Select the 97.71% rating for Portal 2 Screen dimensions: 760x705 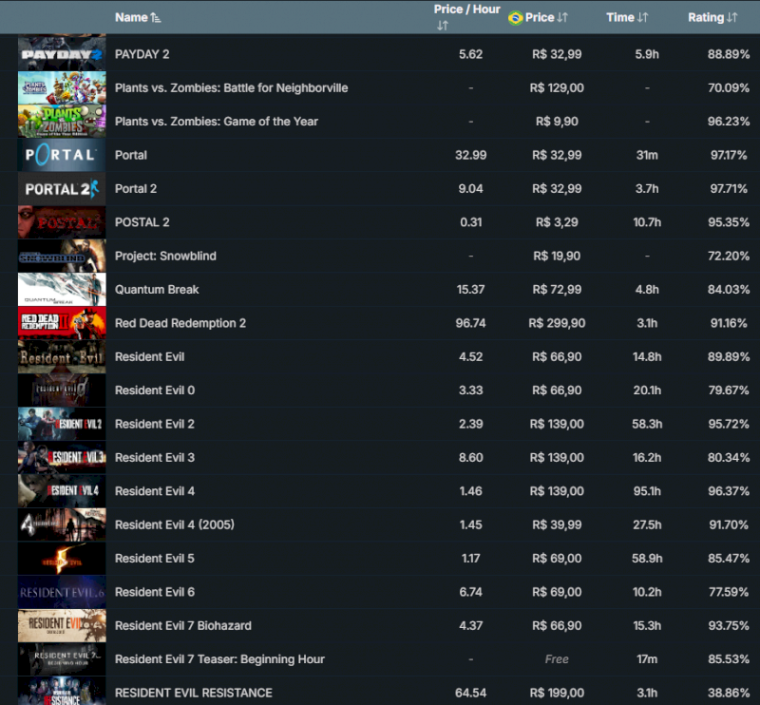pyautogui.click(x=728, y=189)
